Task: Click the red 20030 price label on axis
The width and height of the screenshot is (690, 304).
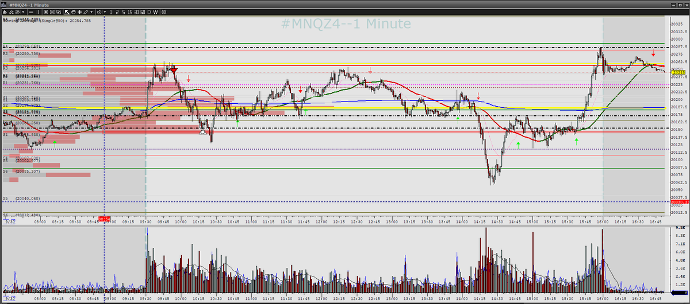Action: click(x=680, y=202)
